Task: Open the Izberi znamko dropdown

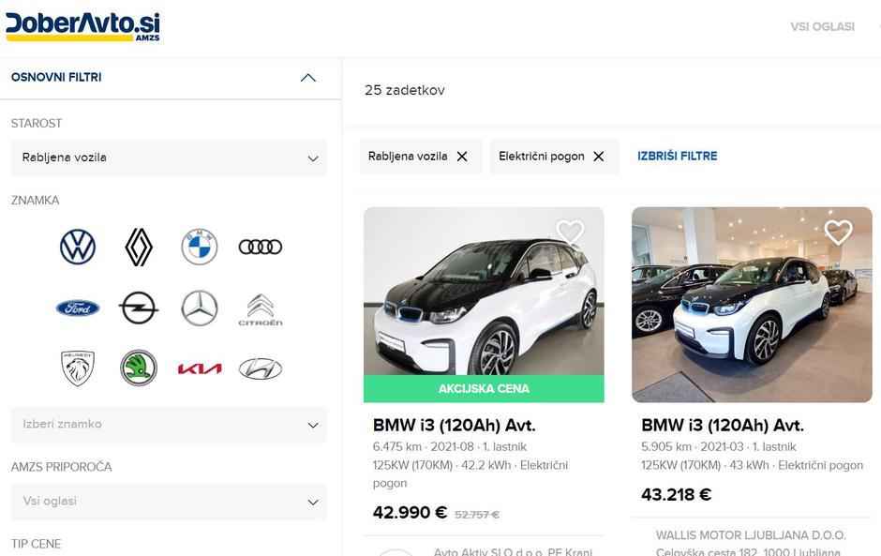Action: click(x=169, y=425)
